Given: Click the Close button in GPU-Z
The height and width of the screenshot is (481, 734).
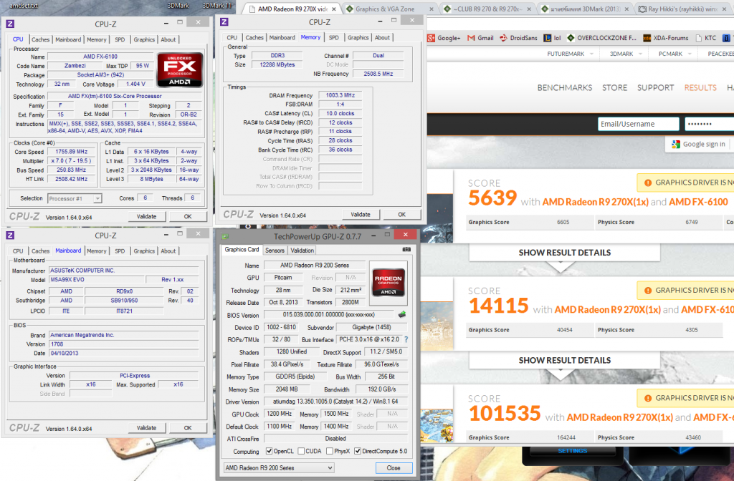Looking at the screenshot, I should tap(394, 468).
